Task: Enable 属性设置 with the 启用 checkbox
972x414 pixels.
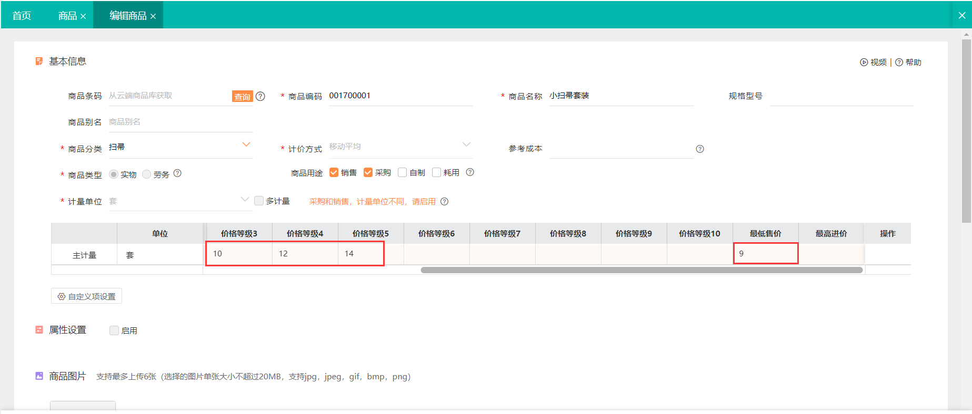Action: [x=114, y=330]
